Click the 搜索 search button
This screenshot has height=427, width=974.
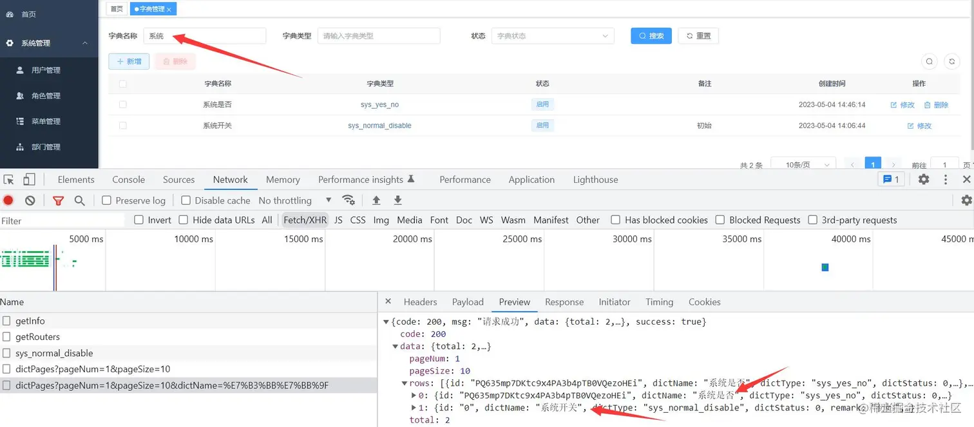(651, 36)
